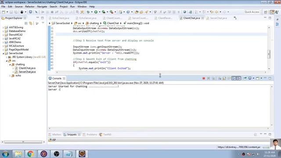Open the Problems view tab
This screenshot has width=281, height=158.
[x=90, y=135]
